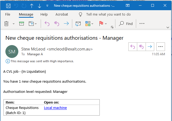Go to previous item with up arrow

point(32,6)
